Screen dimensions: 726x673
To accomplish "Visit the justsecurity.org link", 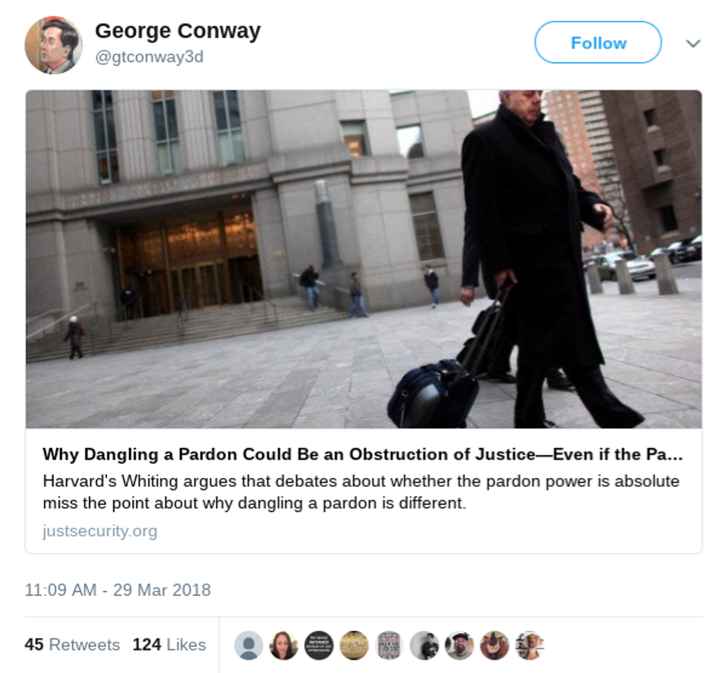I will point(100,531).
